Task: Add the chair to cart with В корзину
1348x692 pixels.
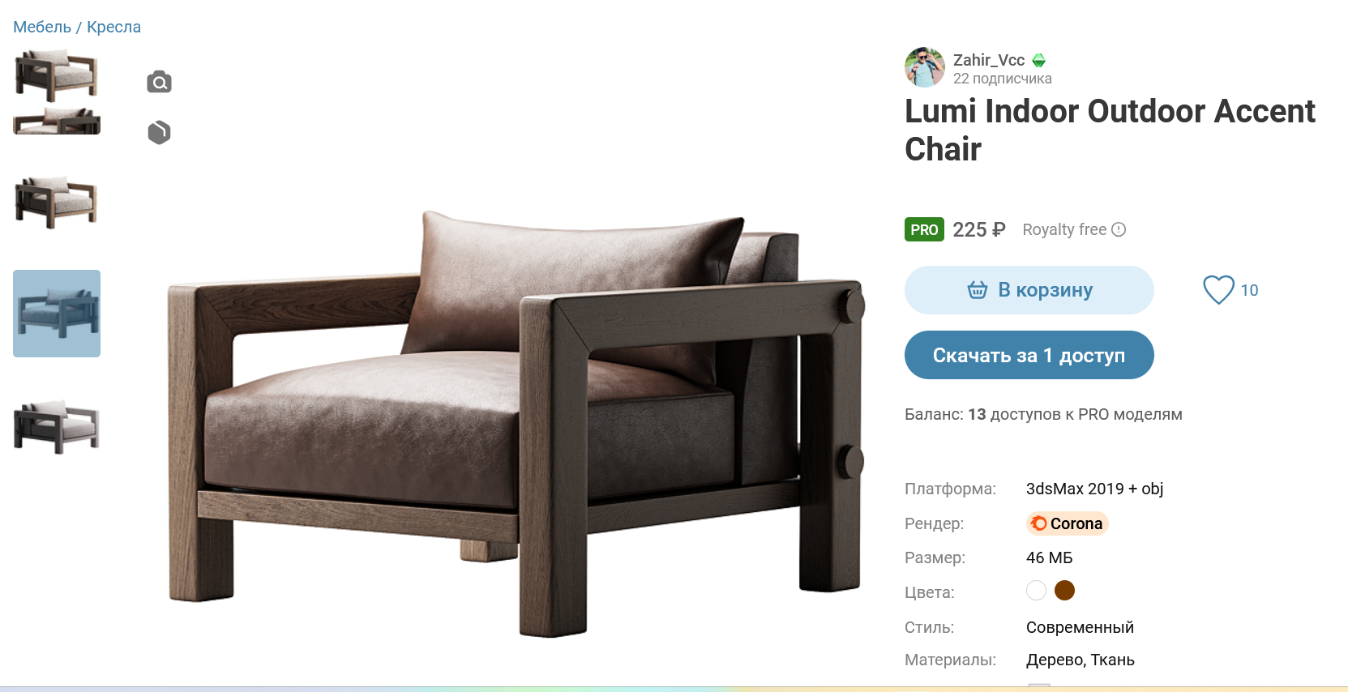Action: click(1029, 290)
